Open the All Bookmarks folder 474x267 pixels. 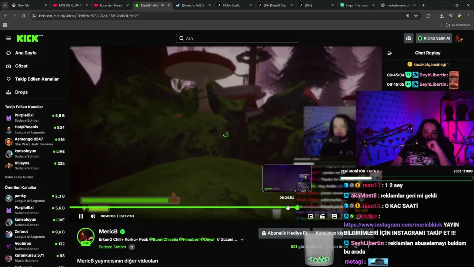[x=458, y=25]
